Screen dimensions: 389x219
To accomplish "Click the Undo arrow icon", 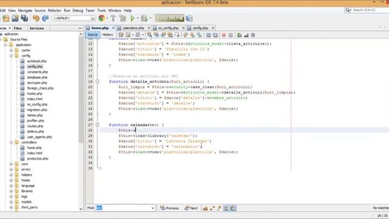I will 36,18.
